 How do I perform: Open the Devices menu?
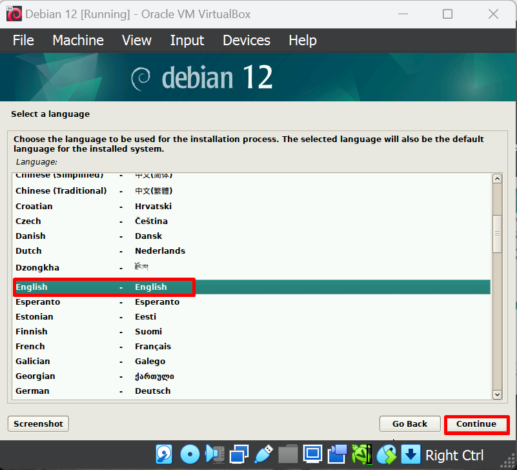247,40
